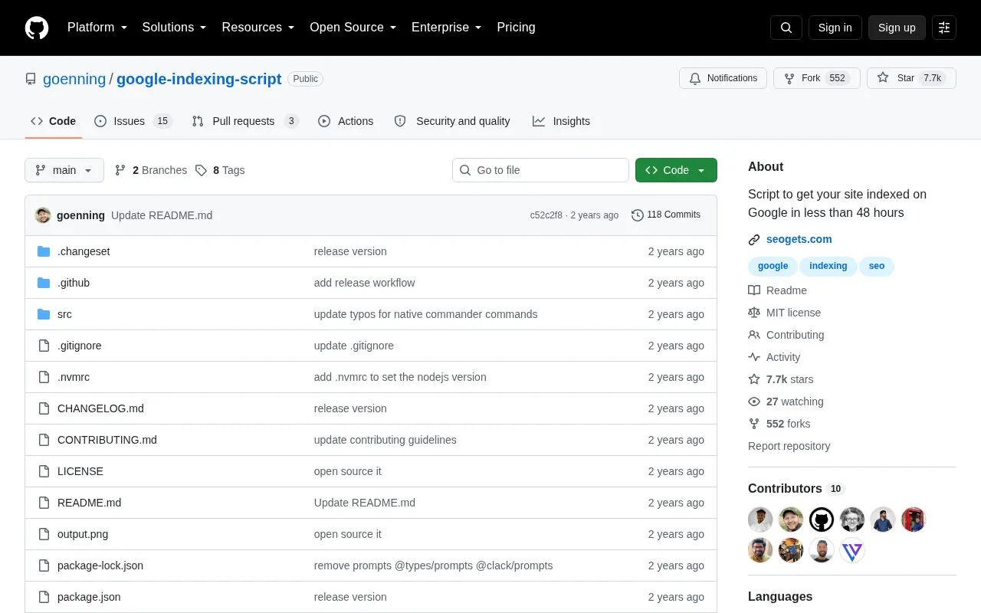The height and width of the screenshot is (613, 981).
Task: Click the Report repository link
Action: coord(789,446)
